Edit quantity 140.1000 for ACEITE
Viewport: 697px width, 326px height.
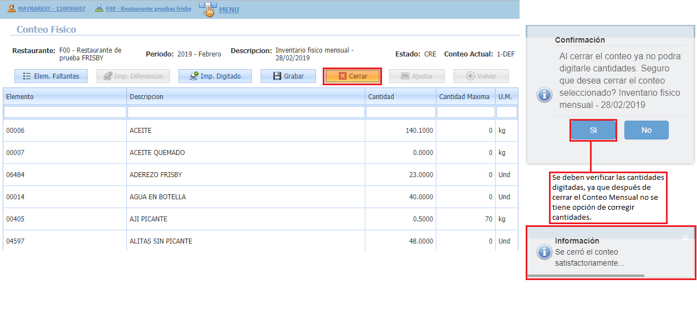click(x=400, y=131)
